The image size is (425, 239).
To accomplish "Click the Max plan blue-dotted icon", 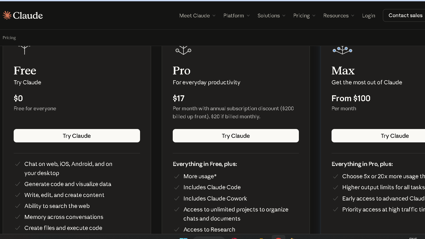I will pyautogui.click(x=342, y=50).
